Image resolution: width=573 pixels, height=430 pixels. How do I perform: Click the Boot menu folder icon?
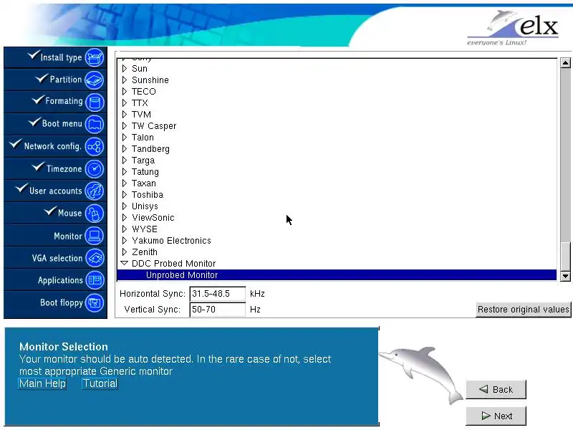click(95, 124)
